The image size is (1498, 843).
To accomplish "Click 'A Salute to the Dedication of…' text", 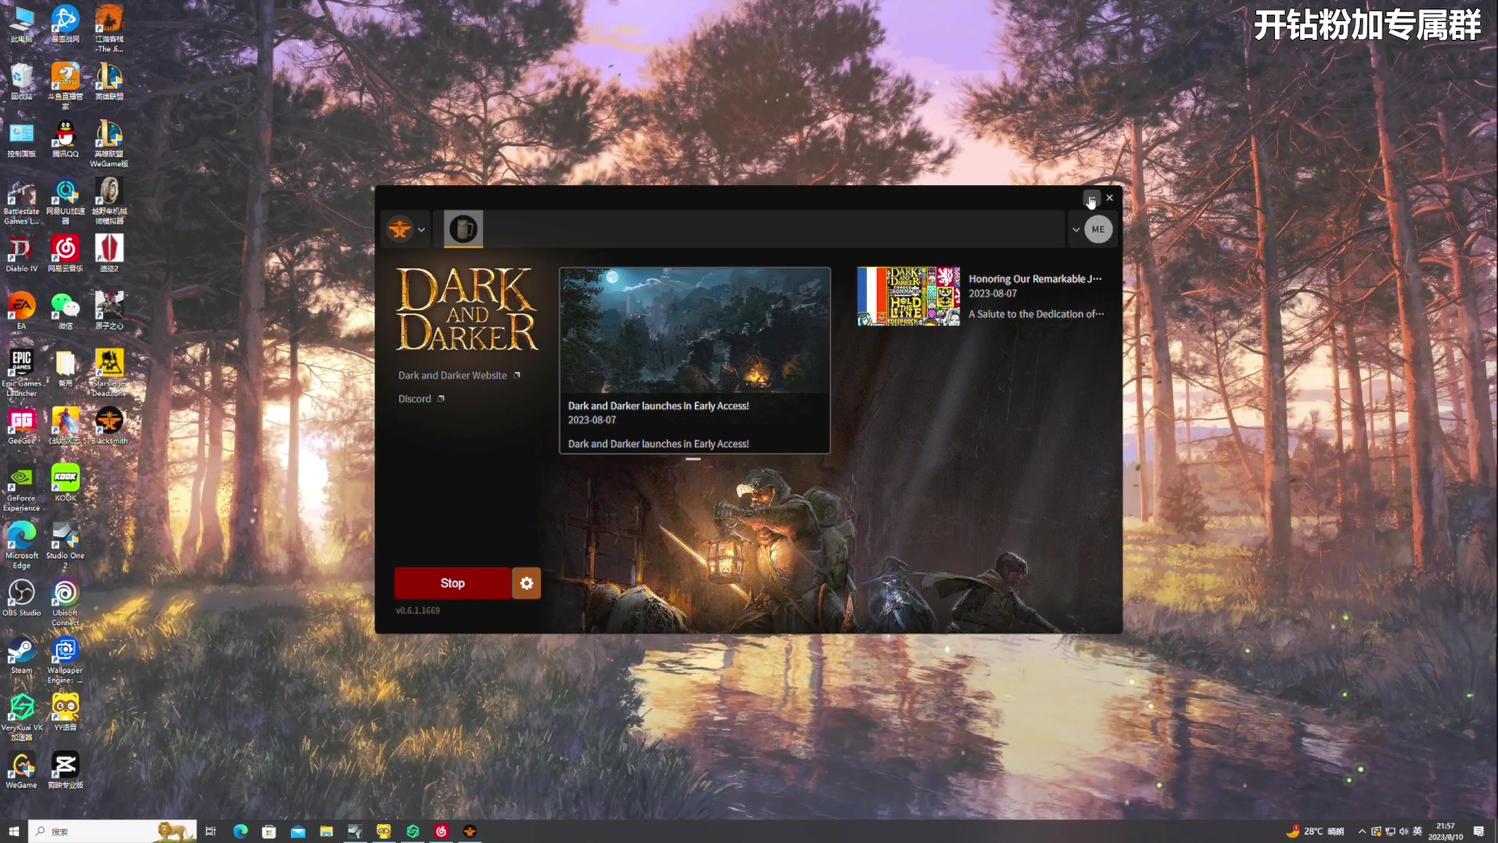I will (1036, 314).
